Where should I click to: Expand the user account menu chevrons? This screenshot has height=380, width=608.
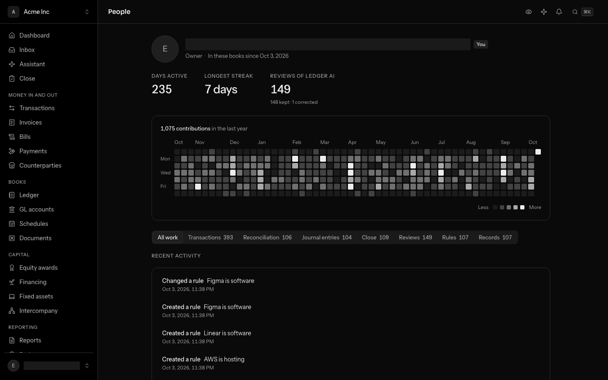click(x=87, y=366)
